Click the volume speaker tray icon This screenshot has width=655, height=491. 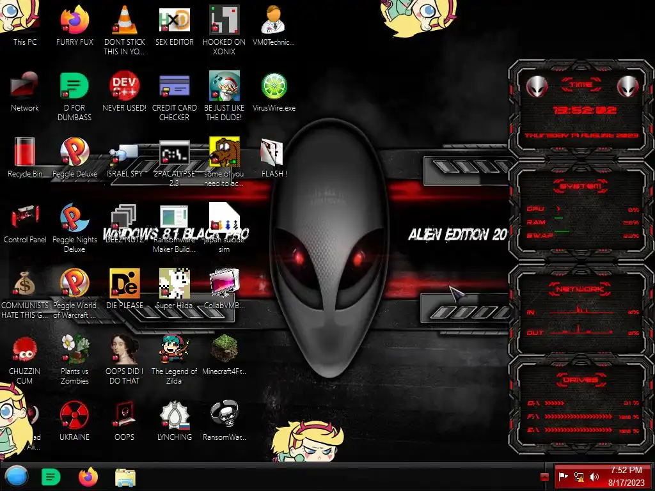point(594,476)
